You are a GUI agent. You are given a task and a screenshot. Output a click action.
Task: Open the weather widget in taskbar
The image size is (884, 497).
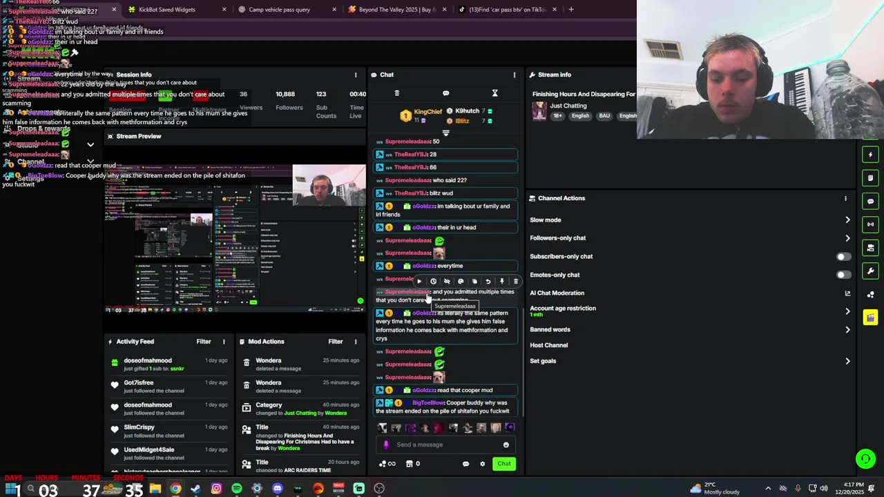(714, 488)
